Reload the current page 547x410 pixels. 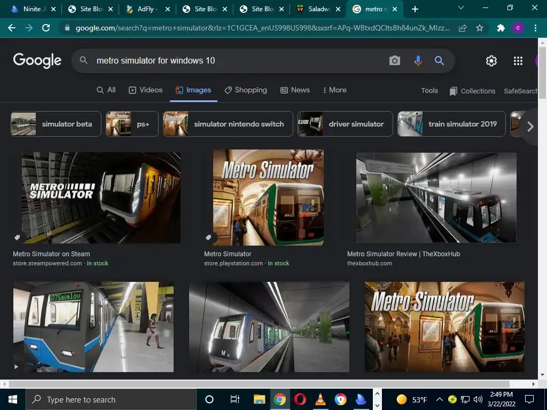click(46, 28)
